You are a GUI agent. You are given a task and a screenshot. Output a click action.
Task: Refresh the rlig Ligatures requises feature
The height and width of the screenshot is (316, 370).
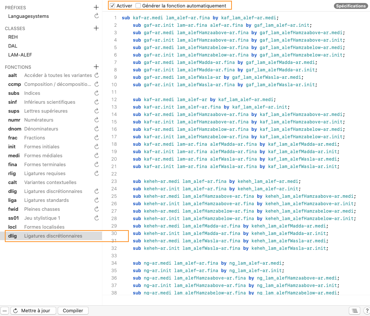coord(97,174)
